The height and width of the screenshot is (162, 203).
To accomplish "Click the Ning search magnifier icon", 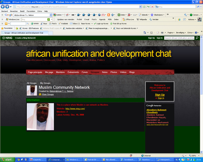I will pos(197,38).
